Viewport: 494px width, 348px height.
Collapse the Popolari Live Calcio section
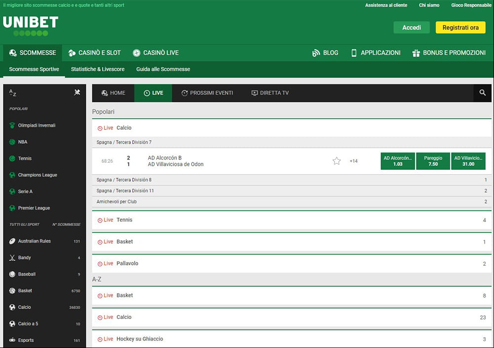[x=292, y=128]
